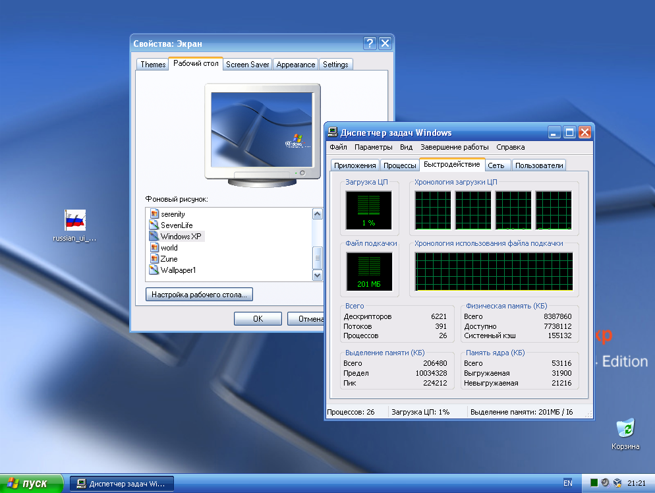
Task: Maximize the Диспетчер задач window
Action: pyautogui.click(x=569, y=132)
